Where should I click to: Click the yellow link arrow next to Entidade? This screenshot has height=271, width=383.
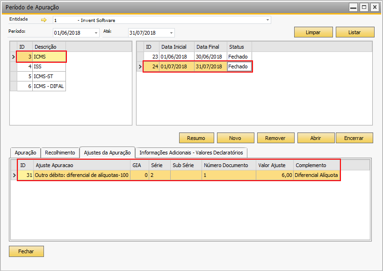tap(43, 20)
